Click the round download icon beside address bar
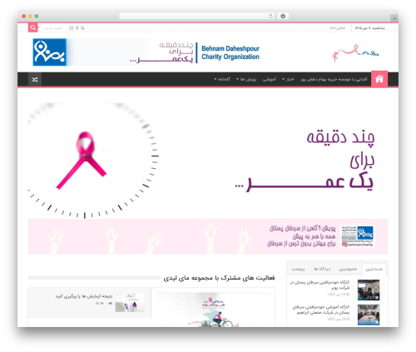Viewport: 416px width, 352px height. coord(283,16)
